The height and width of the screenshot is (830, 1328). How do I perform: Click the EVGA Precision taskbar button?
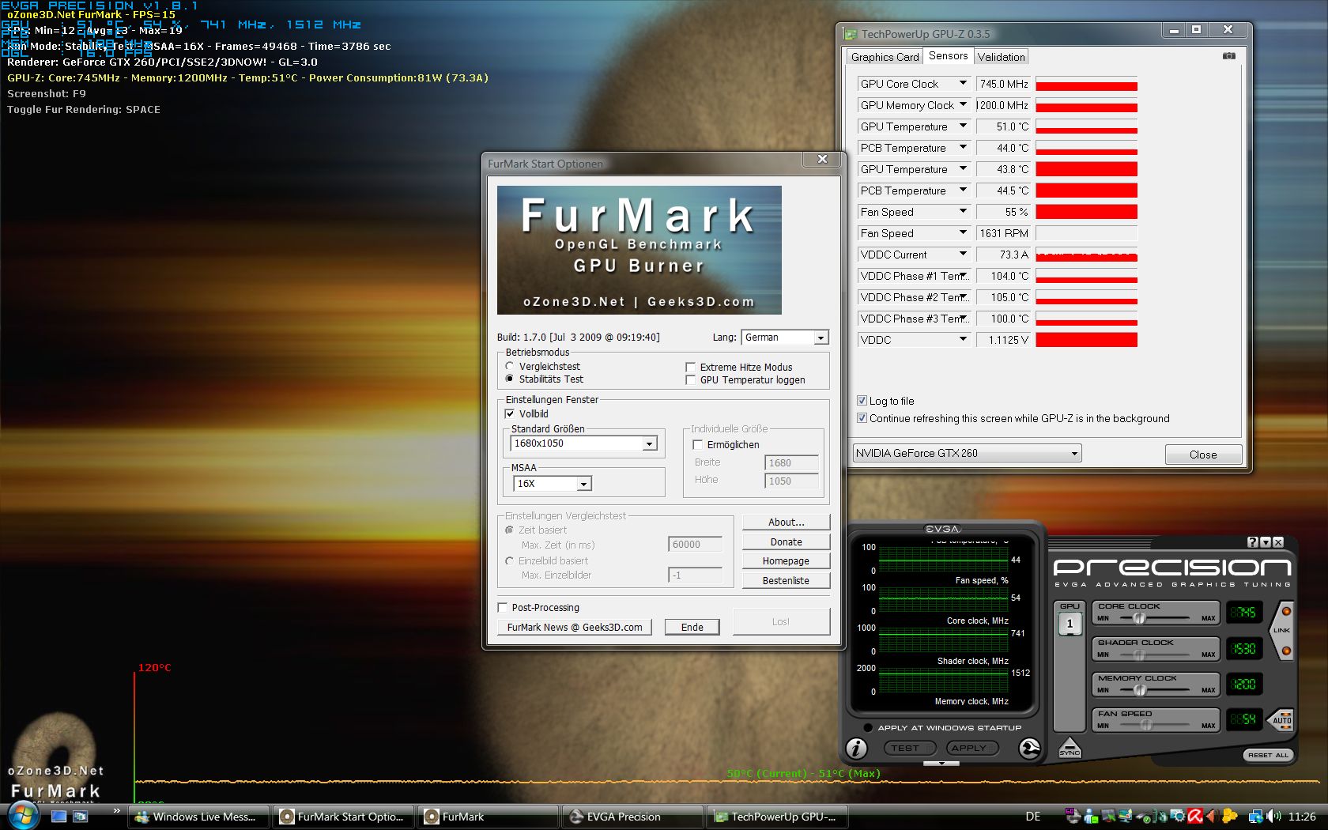tap(632, 817)
